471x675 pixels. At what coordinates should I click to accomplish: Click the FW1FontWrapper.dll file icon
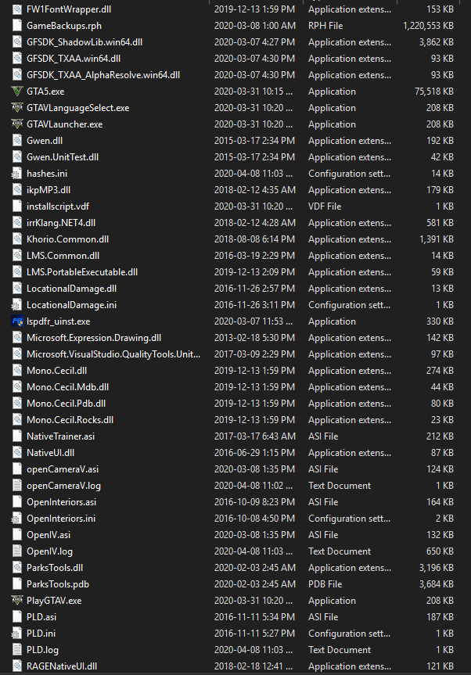[16, 9]
